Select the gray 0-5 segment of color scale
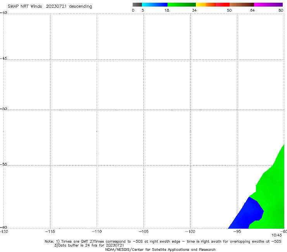Viewport: 287px width, 252px height. 137,5
